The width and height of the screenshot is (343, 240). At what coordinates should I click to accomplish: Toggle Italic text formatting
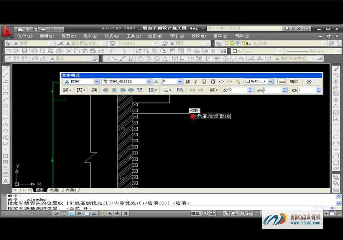coord(196,82)
